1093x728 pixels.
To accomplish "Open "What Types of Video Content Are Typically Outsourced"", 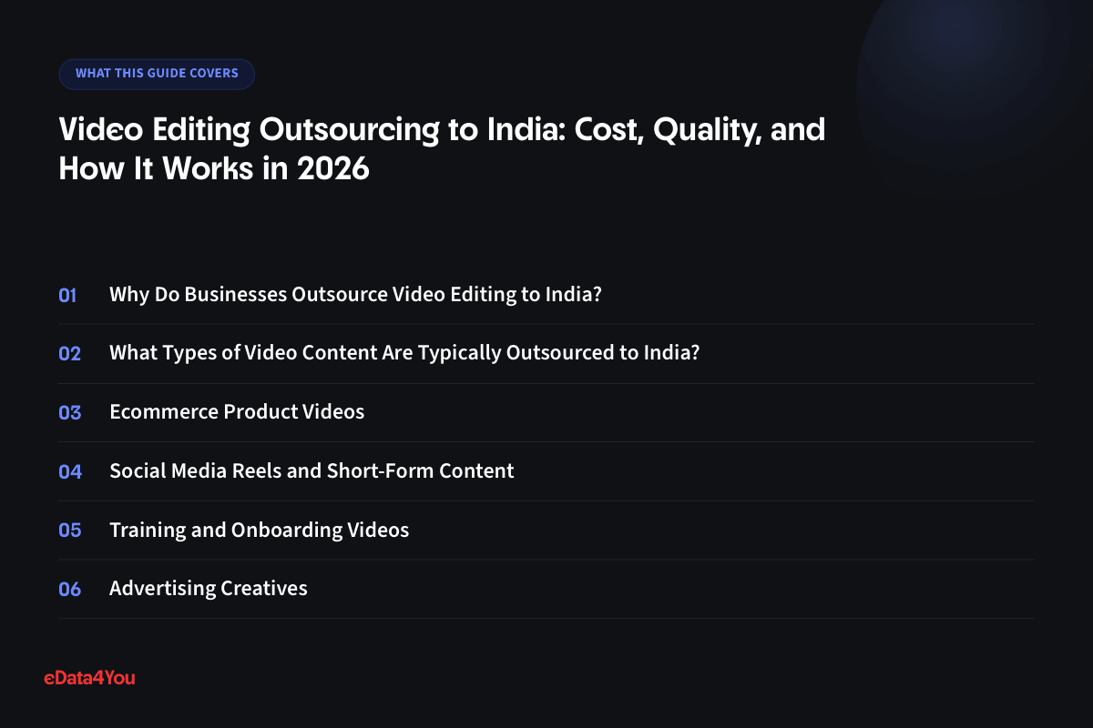I will point(404,353).
